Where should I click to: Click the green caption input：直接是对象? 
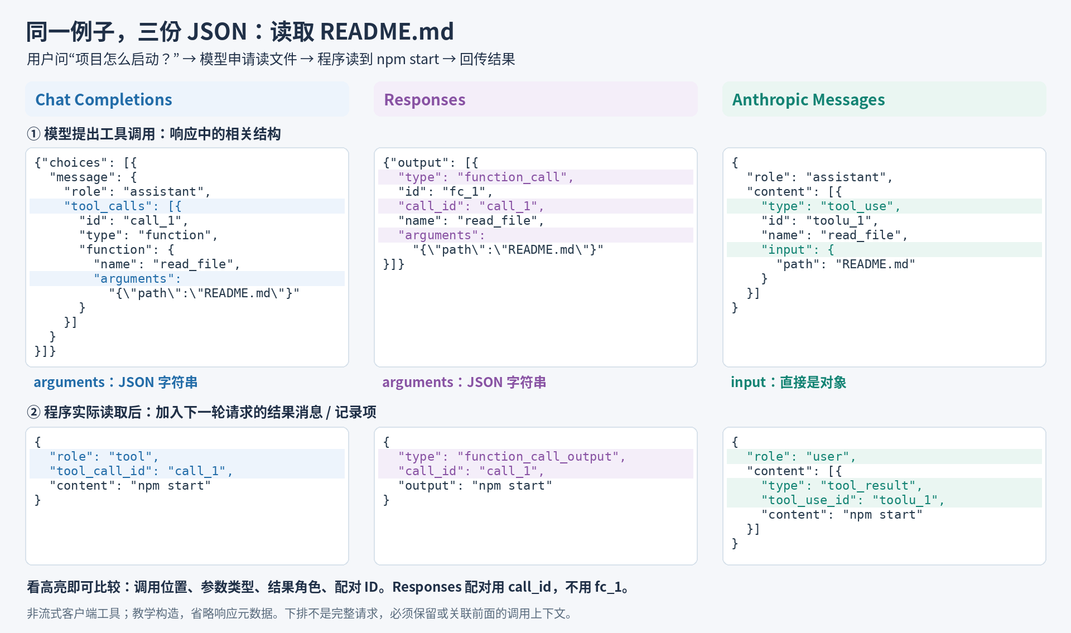(789, 383)
